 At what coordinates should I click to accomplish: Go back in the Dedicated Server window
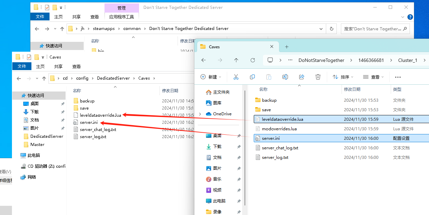point(37,29)
